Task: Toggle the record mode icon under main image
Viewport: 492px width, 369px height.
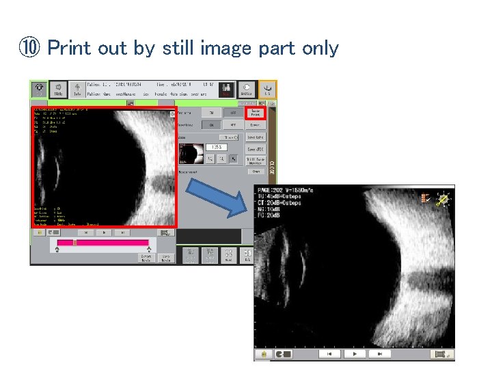Action: click(53, 232)
